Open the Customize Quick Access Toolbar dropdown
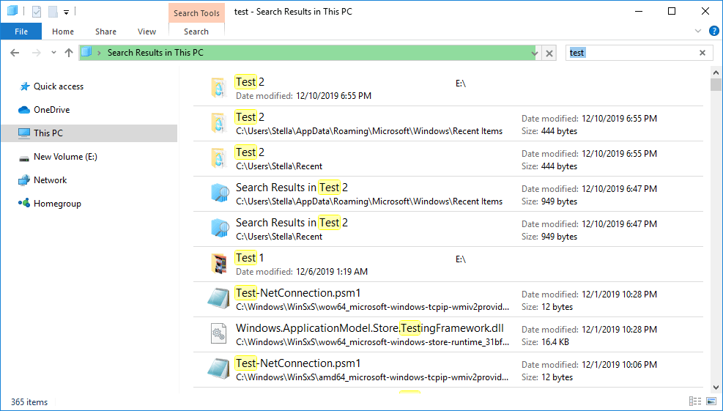Screen dimensions: 723x411 (67, 12)
